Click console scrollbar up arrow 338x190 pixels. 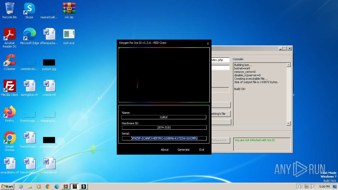tap(288, 65)
